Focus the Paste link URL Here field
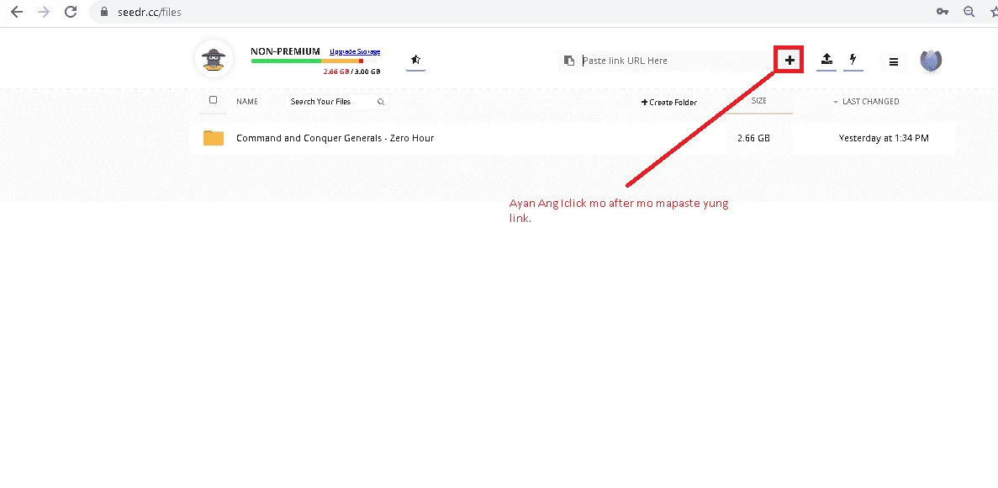This screenshot has width=998, height=488. pyautogui.click(x=674, y=61)
